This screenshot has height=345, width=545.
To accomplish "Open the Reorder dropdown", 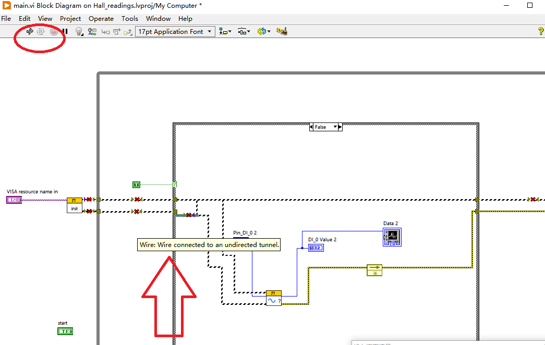I will click(x=264, y=32).
